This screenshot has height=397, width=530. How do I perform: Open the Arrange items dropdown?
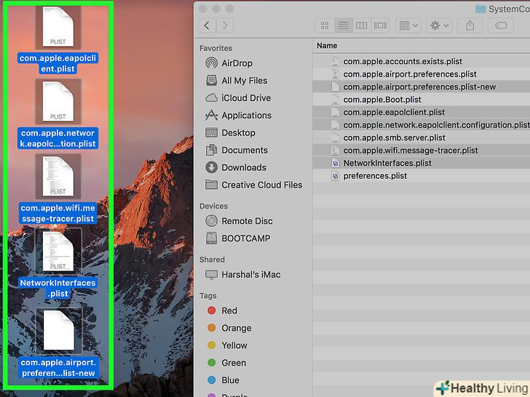tap(408, 25)
